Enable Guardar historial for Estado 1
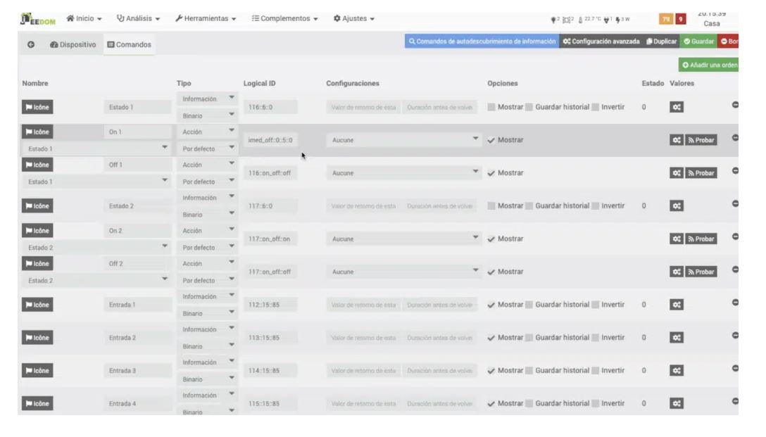 529,108
